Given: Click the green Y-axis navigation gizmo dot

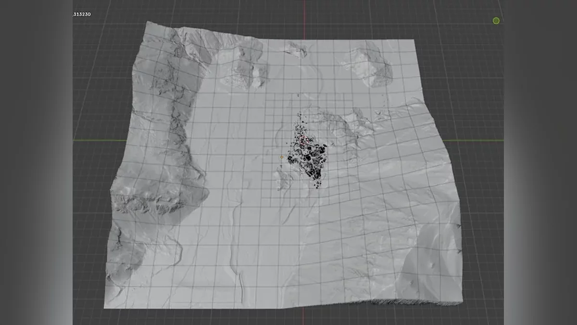Looking at the screenshot, I should click(x=496, y=21).
